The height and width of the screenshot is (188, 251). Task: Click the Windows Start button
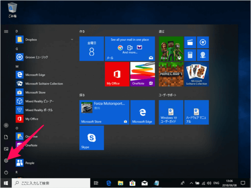[x=6, y=183]
